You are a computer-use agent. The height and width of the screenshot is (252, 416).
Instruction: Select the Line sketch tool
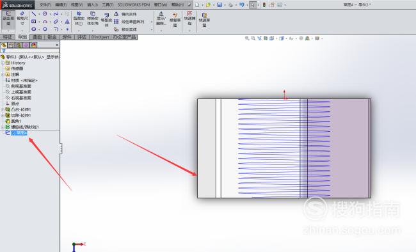34,14
